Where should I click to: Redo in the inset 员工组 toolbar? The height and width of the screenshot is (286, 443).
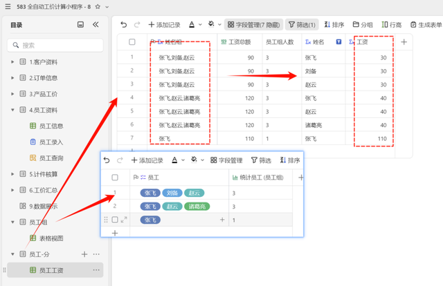120,160
